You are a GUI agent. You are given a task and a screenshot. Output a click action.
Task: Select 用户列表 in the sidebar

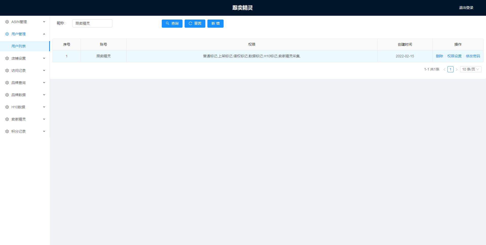19,46
